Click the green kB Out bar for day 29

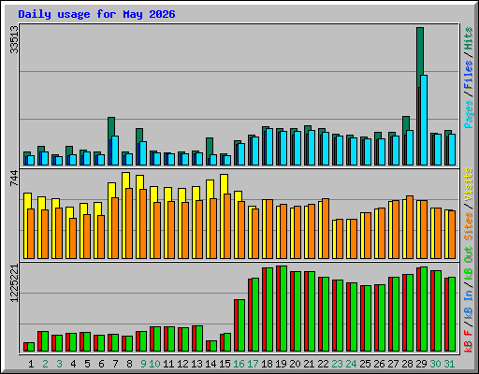[424, 309]
